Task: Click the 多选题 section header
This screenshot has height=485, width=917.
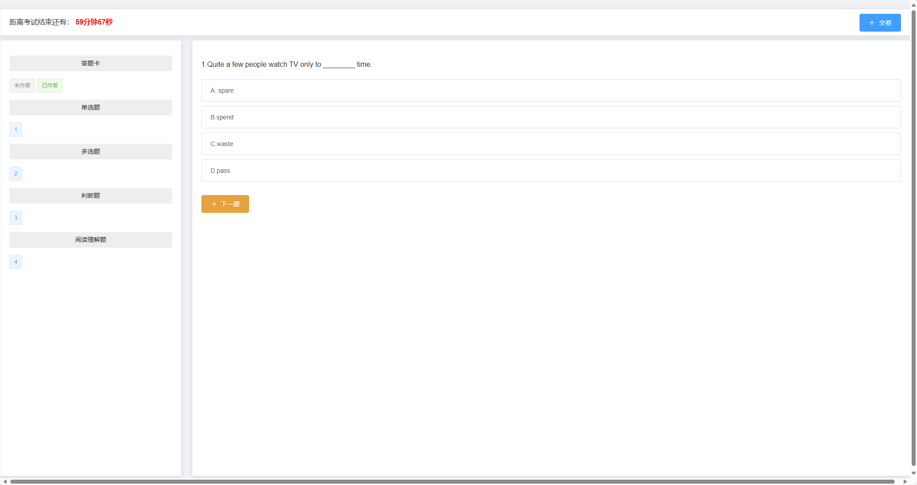Action: tap(90, 151)
